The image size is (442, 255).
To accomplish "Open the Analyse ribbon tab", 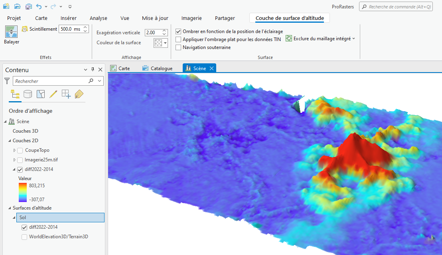I will pos(98,18).
